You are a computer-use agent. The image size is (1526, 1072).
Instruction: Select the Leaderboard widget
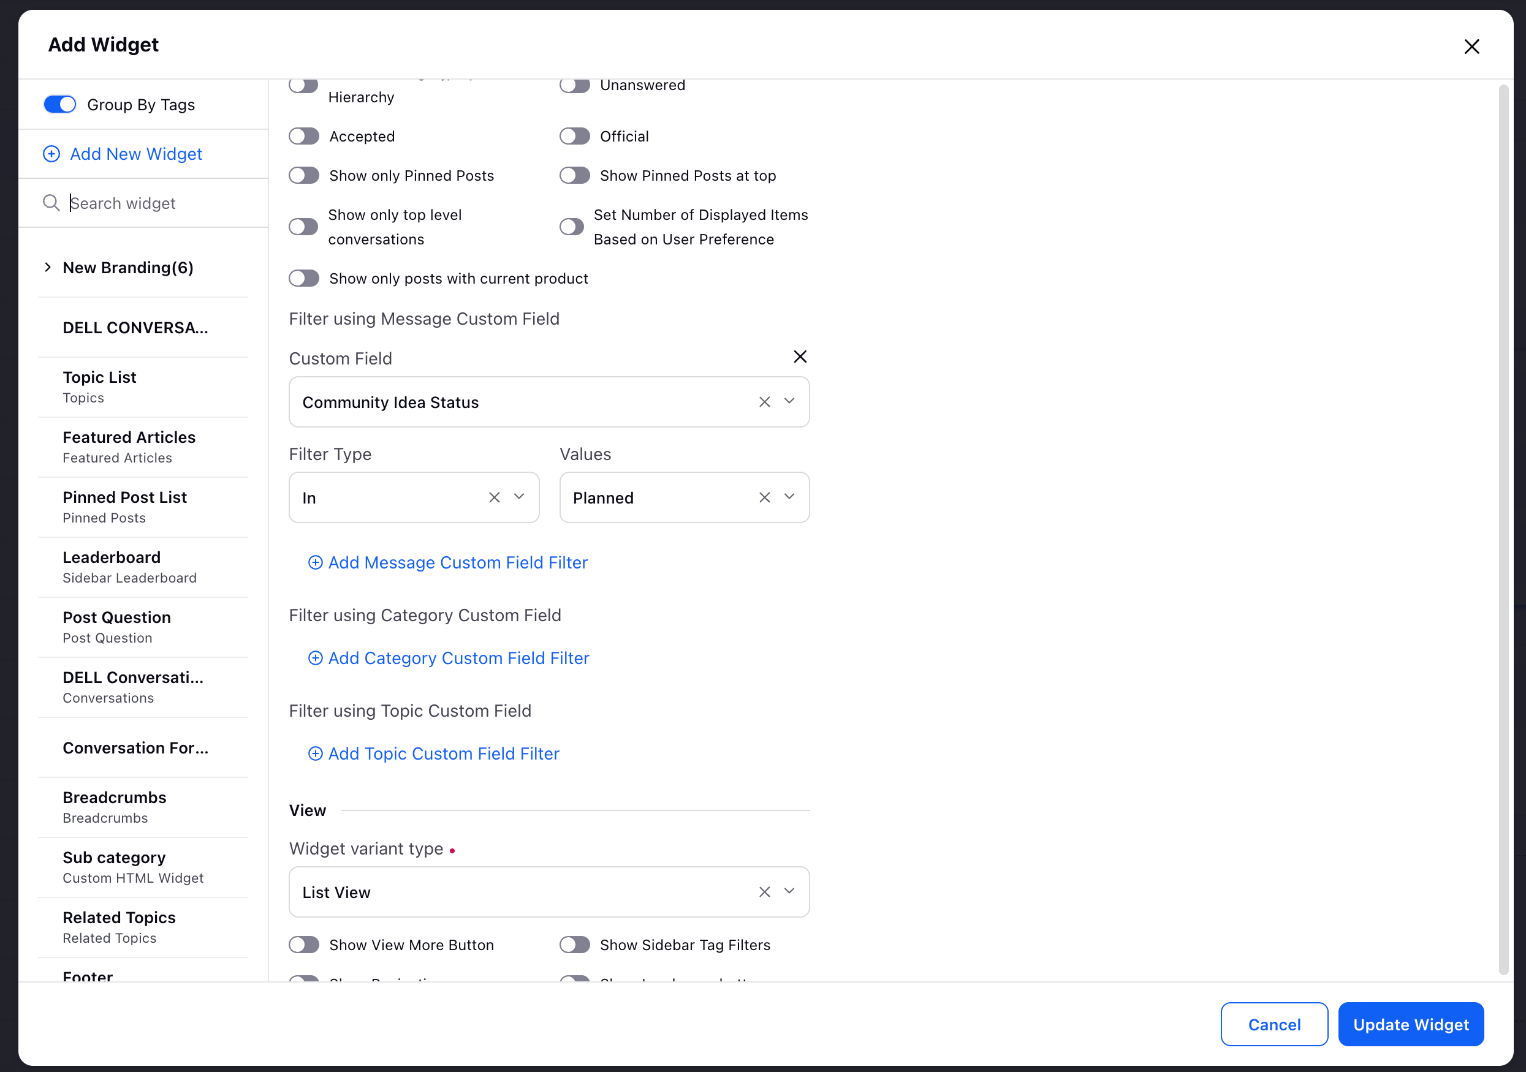coord(143,567)
